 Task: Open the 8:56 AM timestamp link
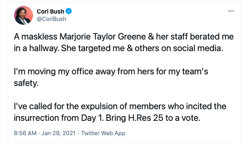pyautogui.click(x=25, y=133)
